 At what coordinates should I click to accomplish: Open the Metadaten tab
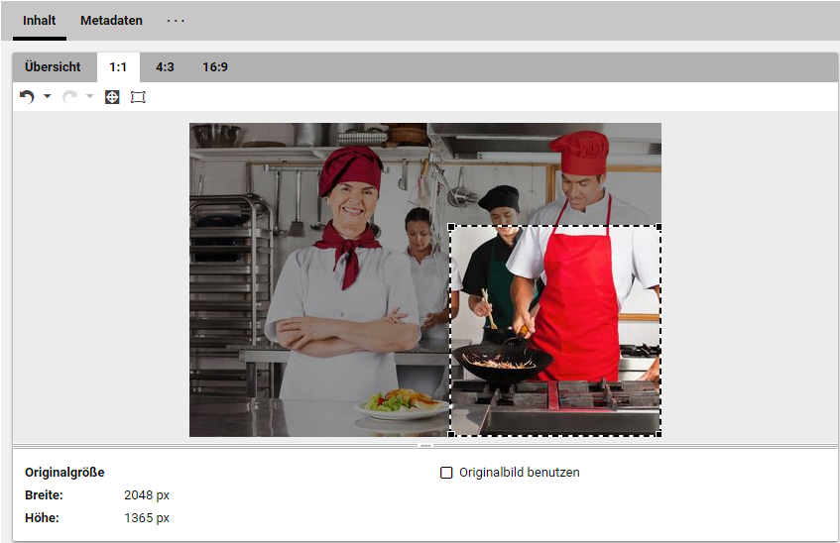[x=111, y=21]
